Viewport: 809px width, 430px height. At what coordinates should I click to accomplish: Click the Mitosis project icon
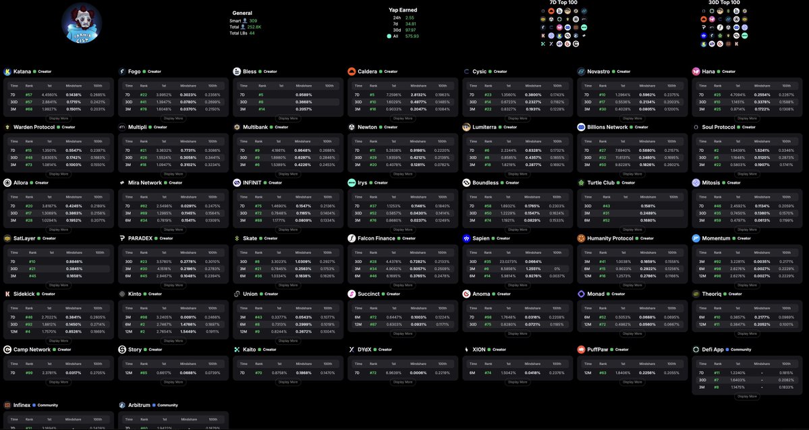[696, 183]
